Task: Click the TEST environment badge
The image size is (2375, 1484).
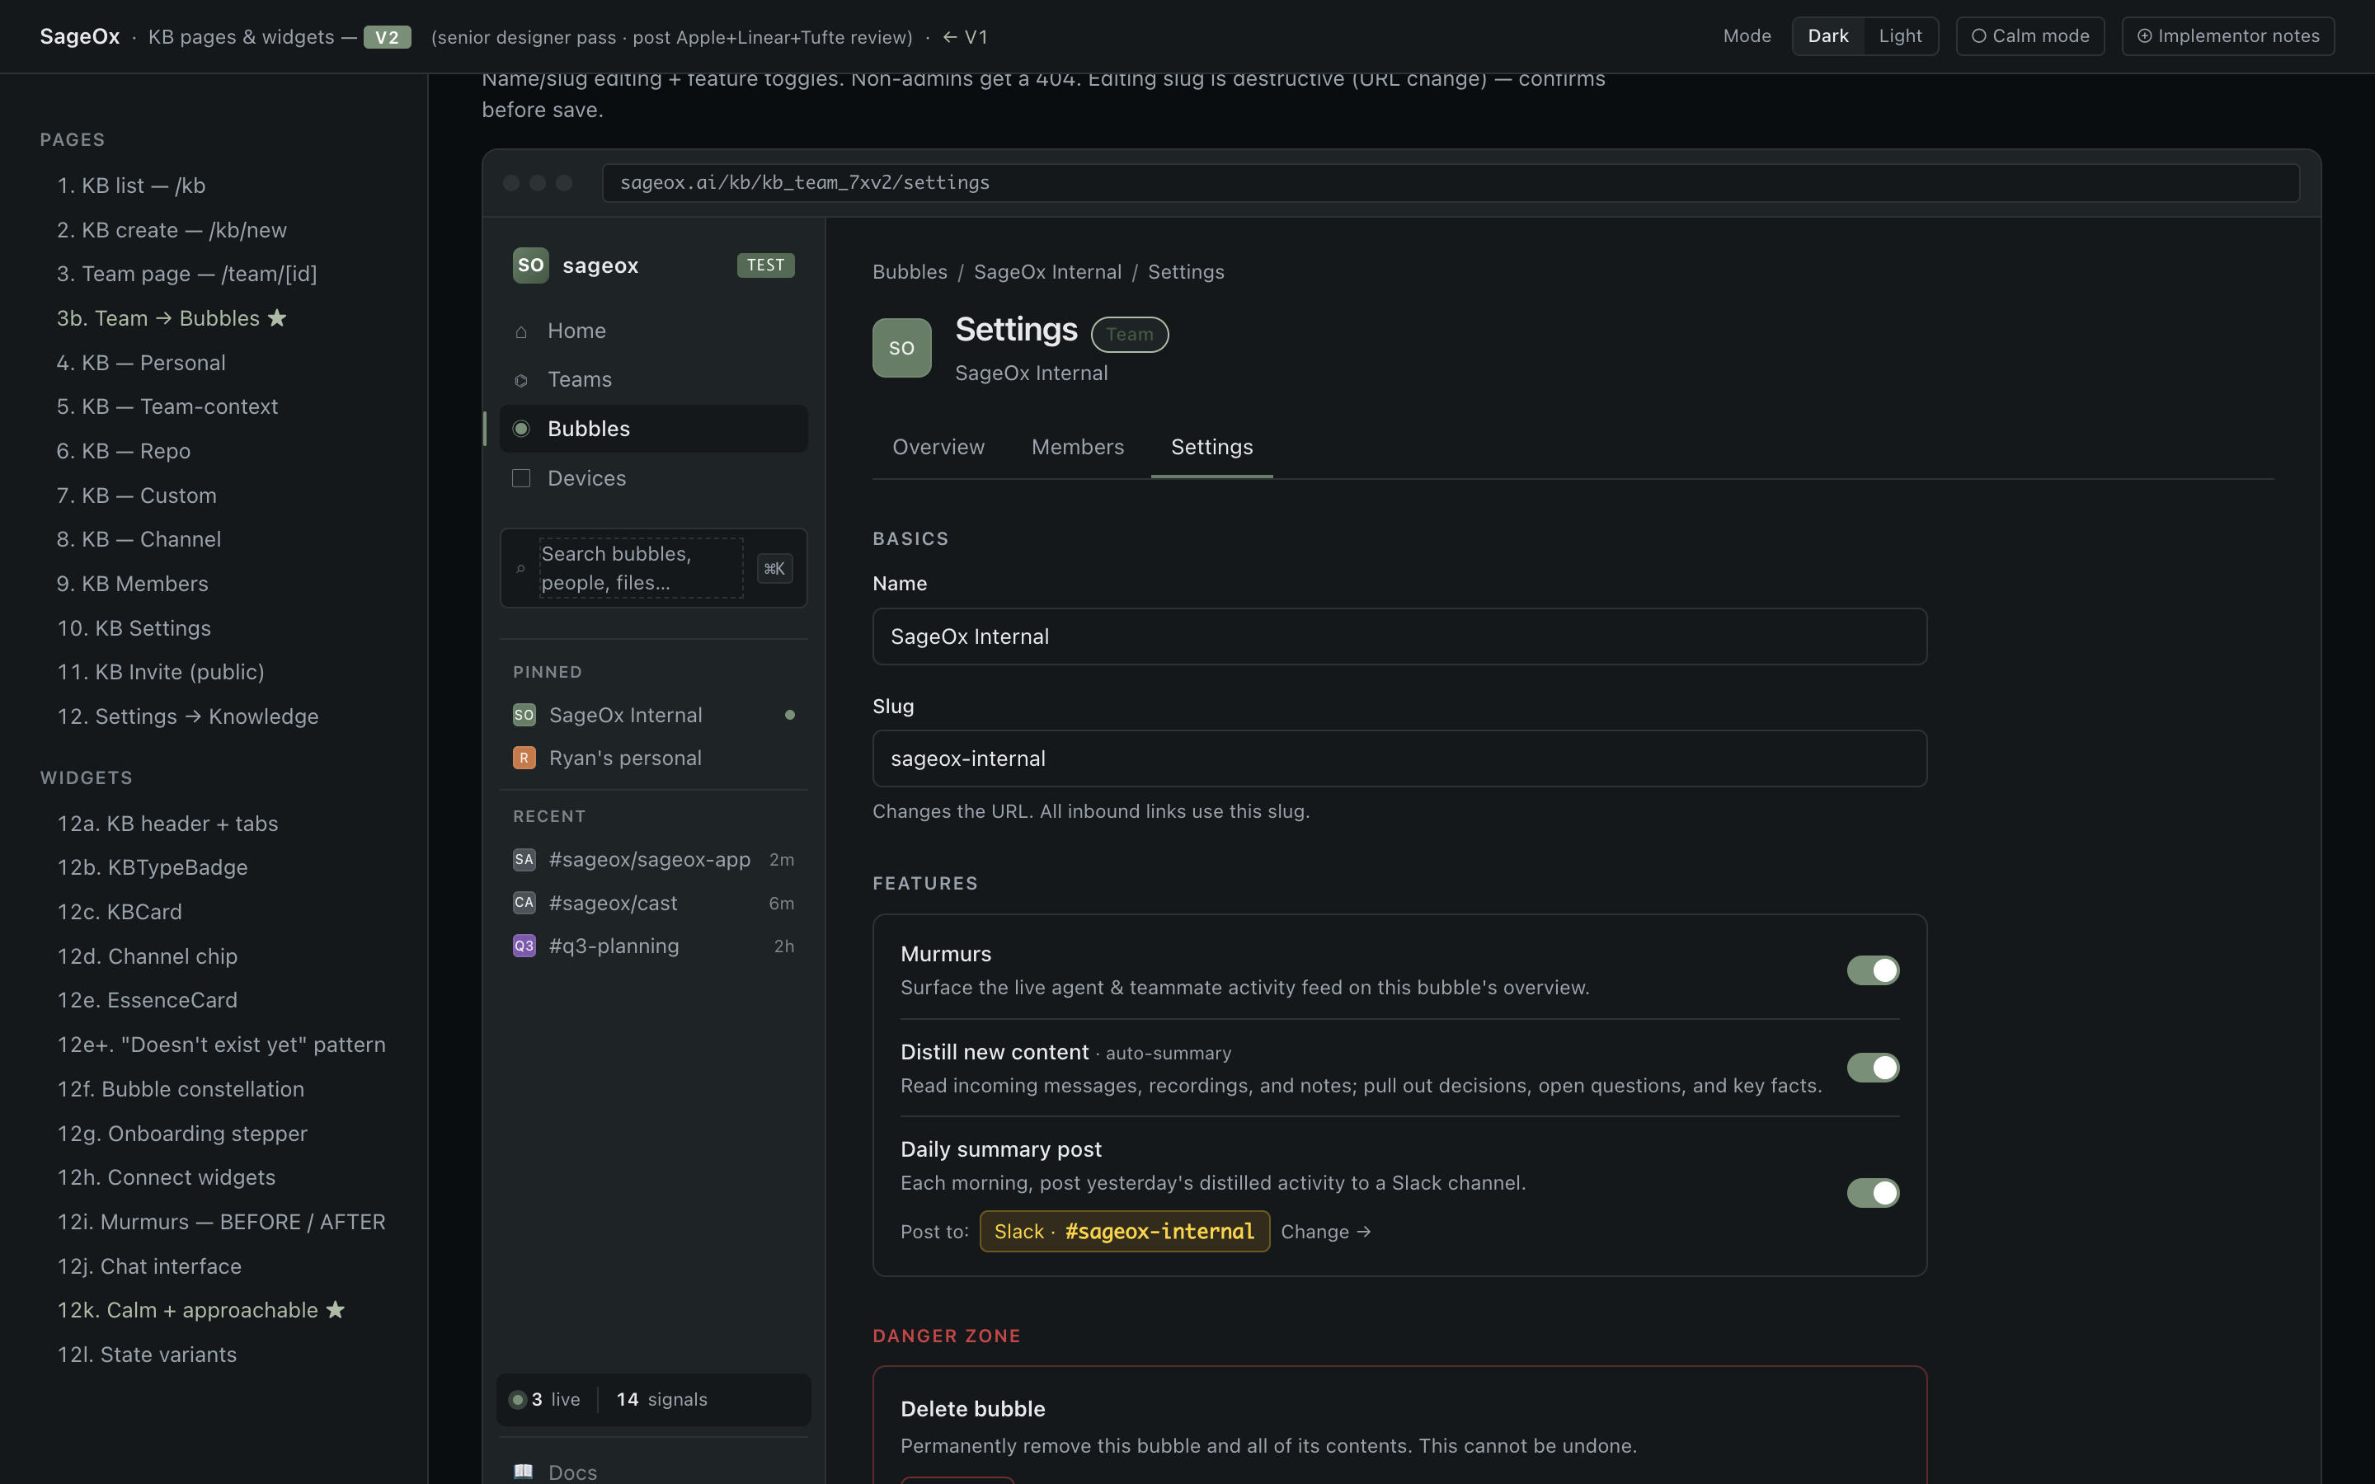Action: [765, 265]
